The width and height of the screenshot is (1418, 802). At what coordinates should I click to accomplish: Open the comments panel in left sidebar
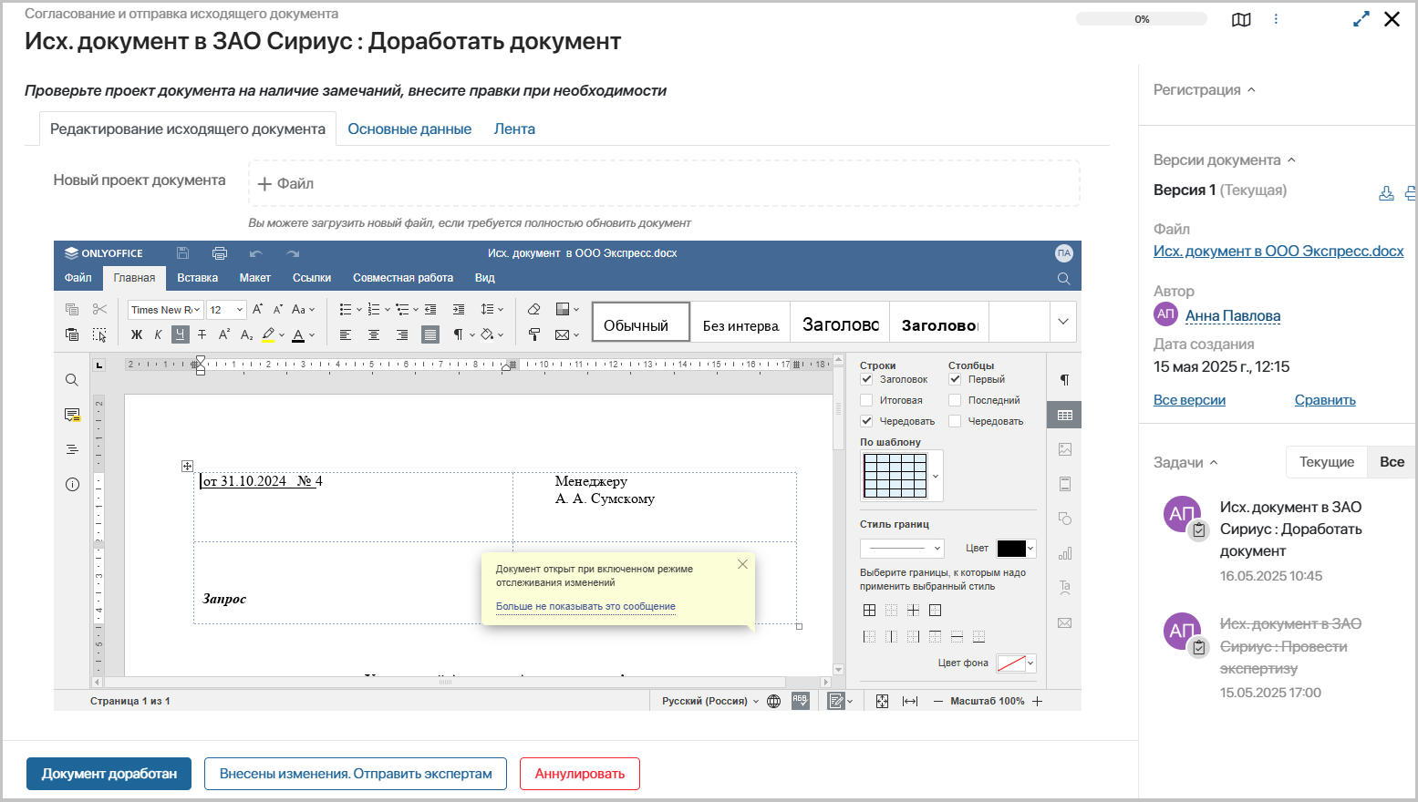72,415
